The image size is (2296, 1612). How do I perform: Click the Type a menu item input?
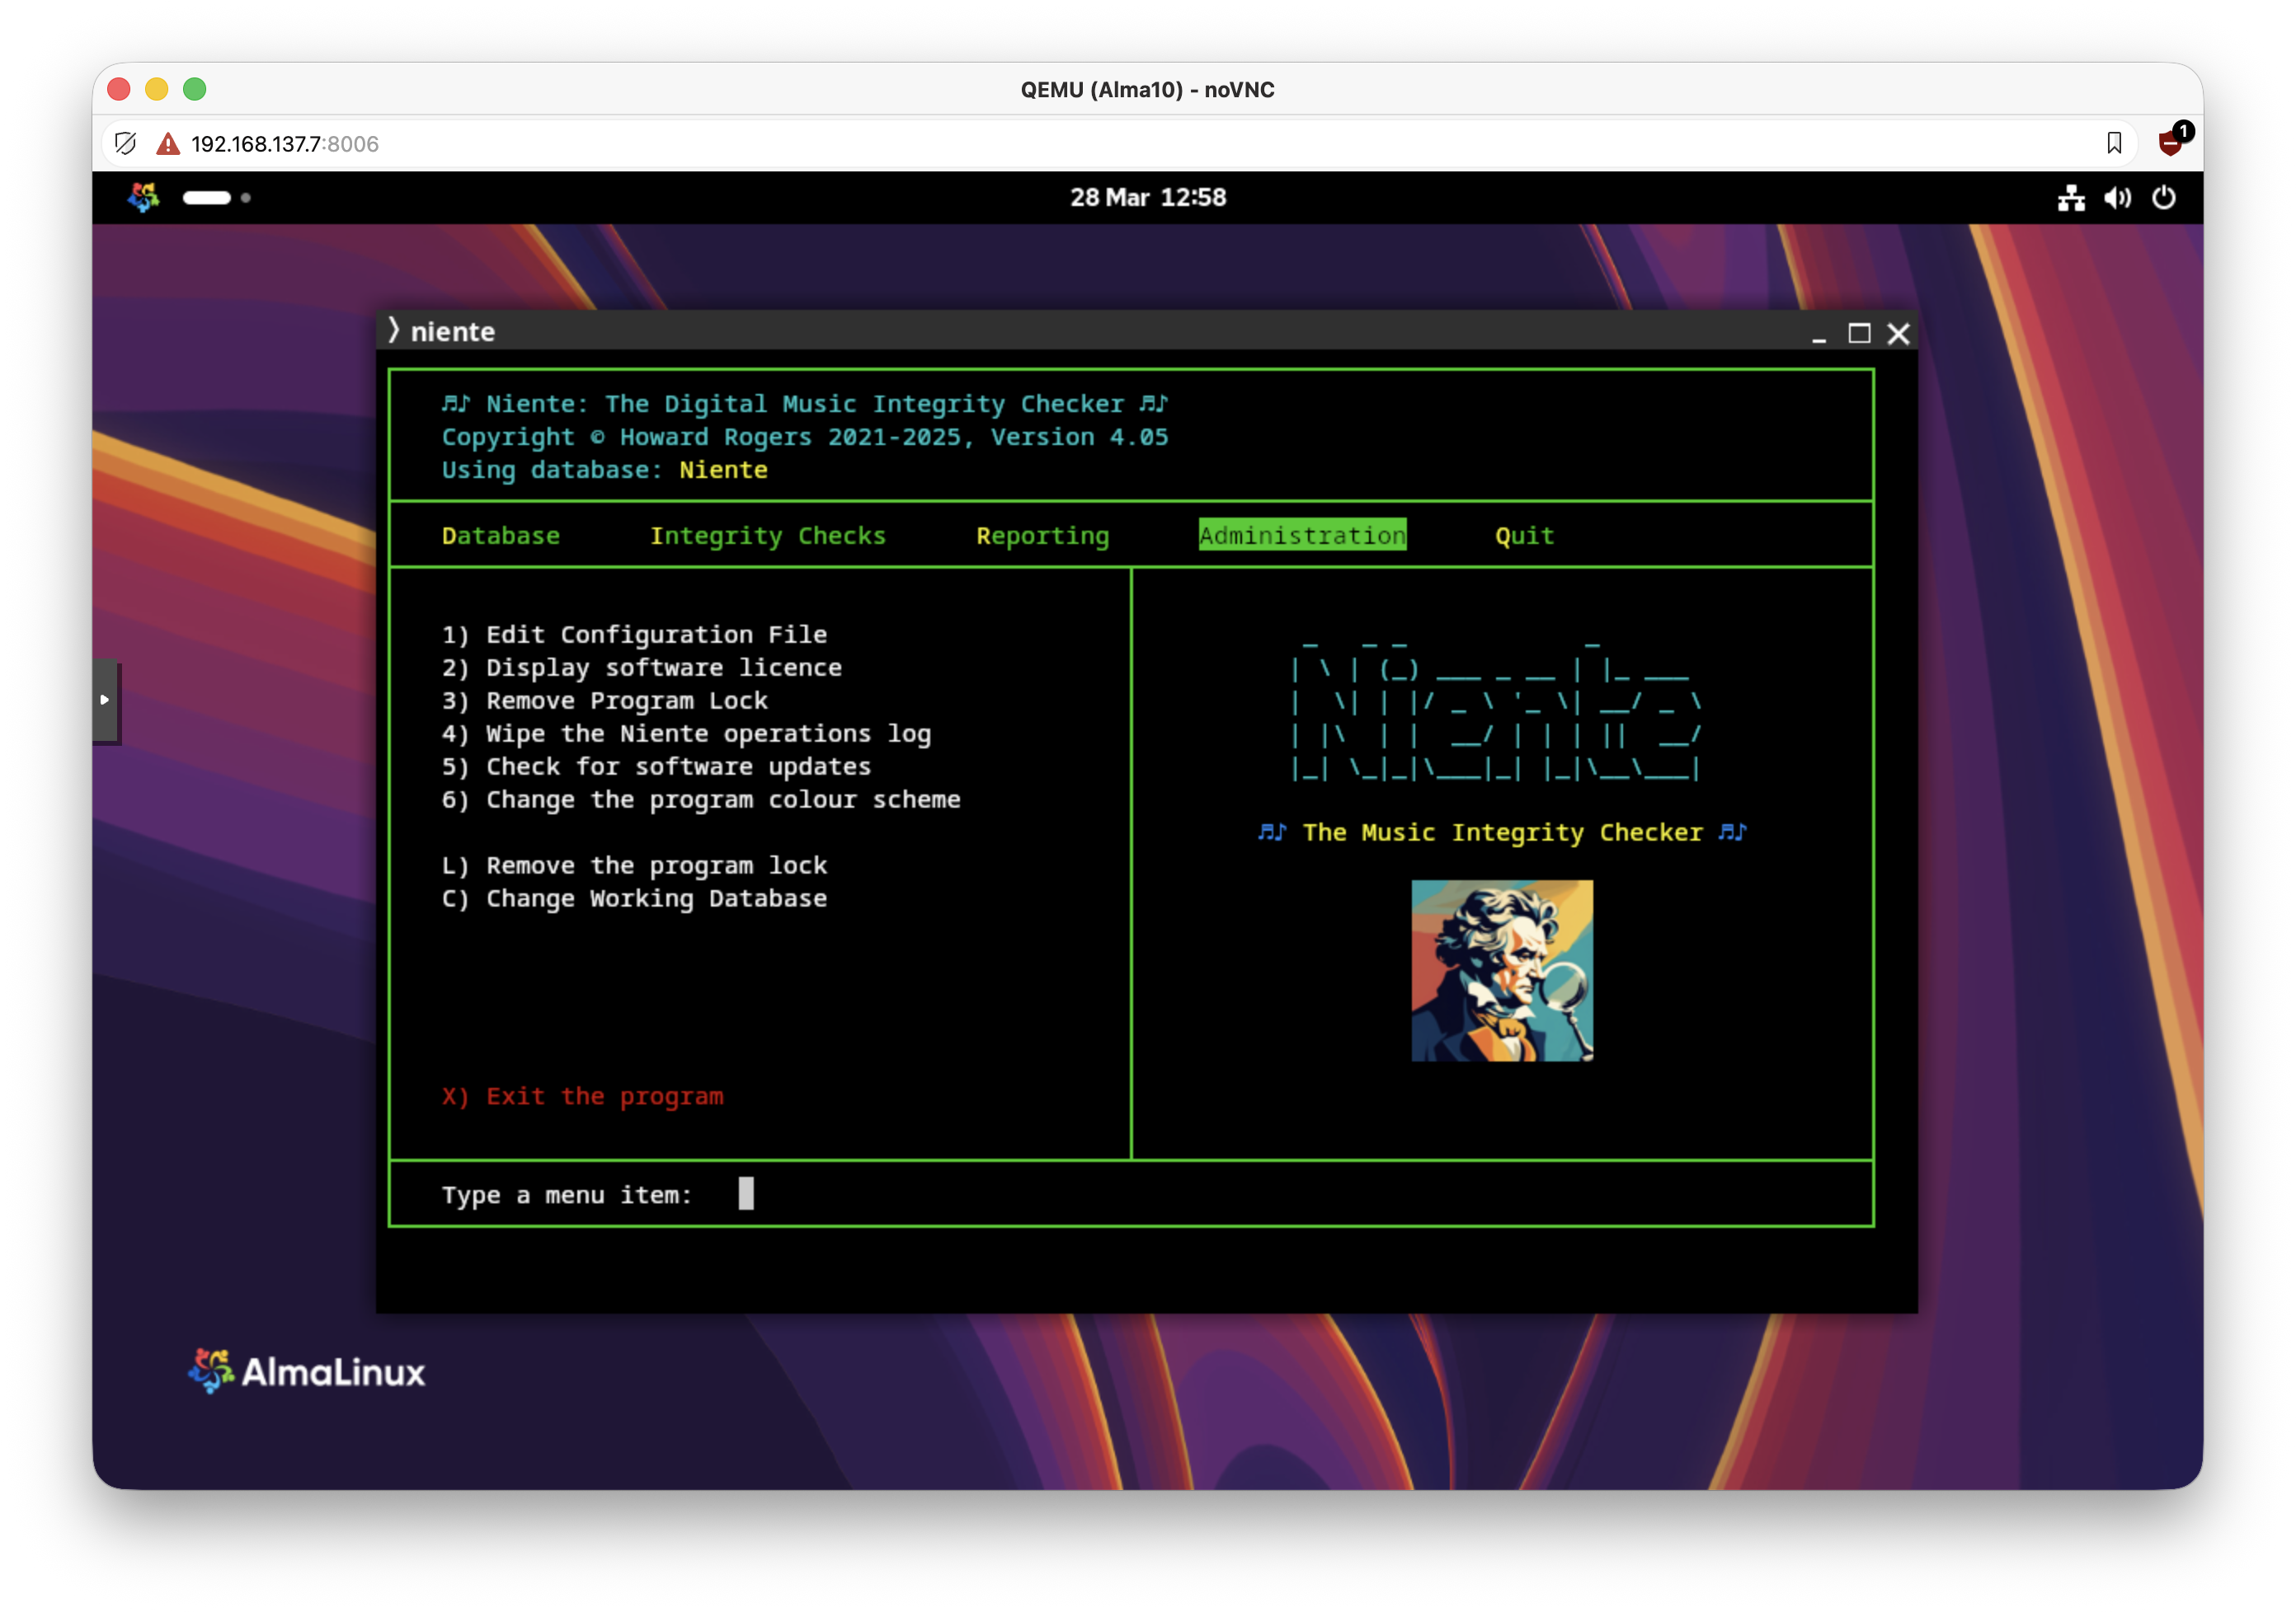coord(746,1194)
